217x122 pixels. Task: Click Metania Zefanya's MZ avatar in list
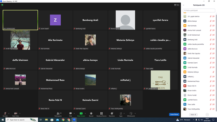click(x=185, y=72)
